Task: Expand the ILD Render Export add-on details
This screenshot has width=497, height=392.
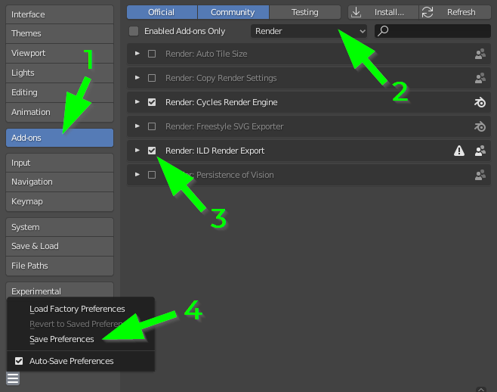Action: tap(137, 151)
